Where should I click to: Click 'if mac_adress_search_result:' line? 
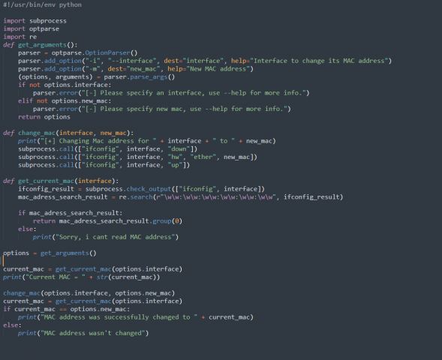(71, 213)
